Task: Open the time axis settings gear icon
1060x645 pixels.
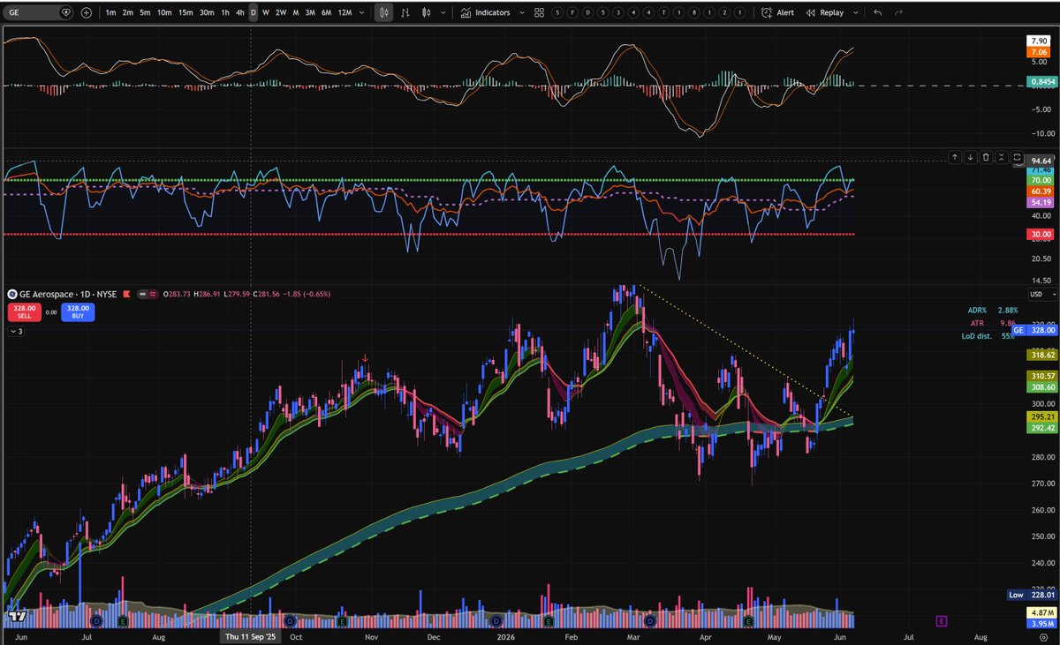Action: point(1043,636)
